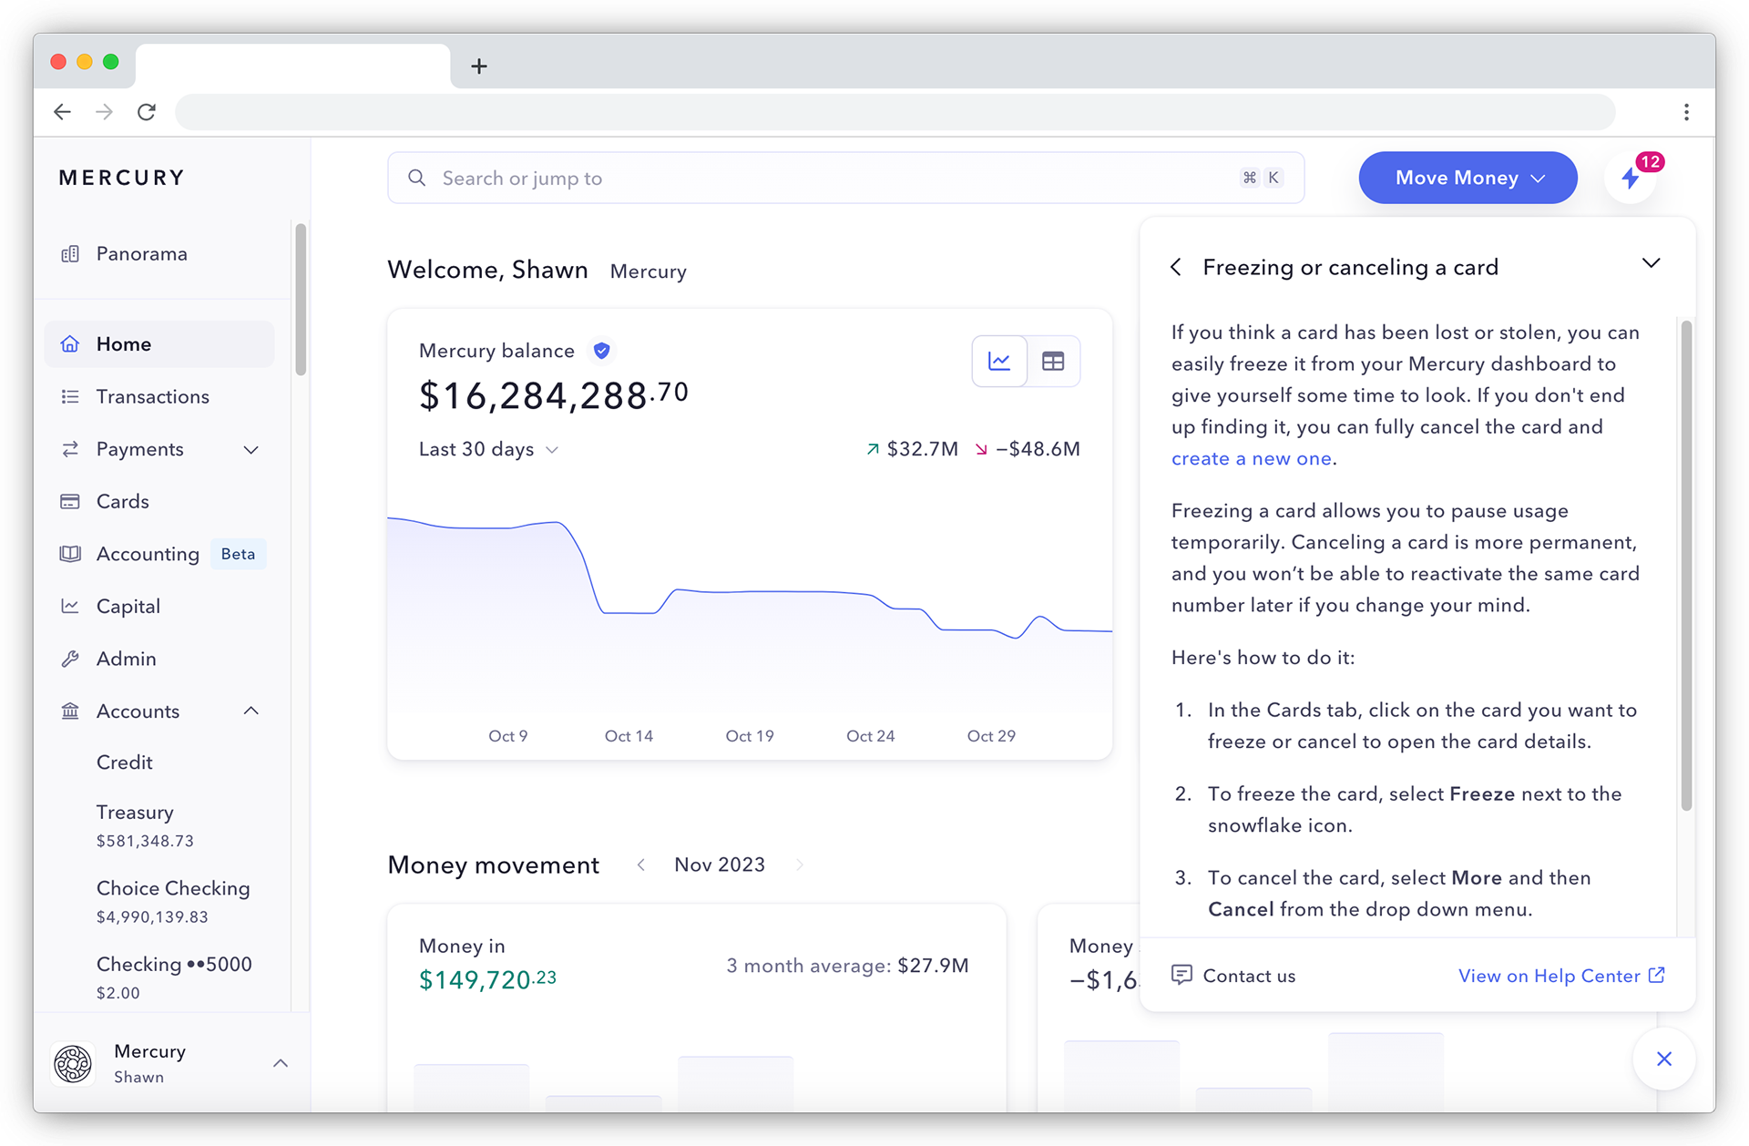Open View on Help Center link
1749x1146 pixels.
point(1560,976)
